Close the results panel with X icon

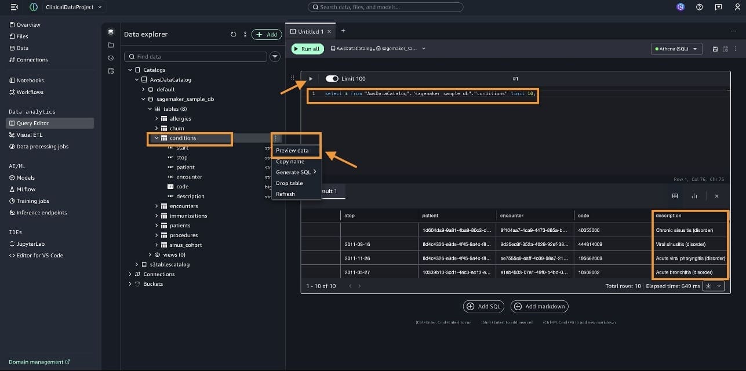click(716, 196)
